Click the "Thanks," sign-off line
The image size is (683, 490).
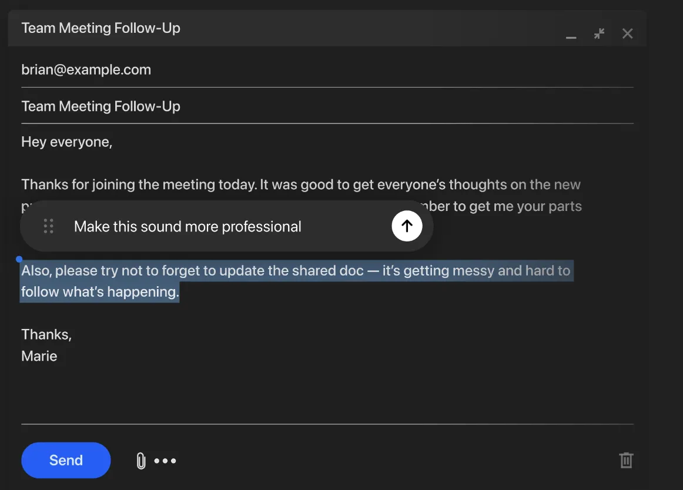coord(46,334)
